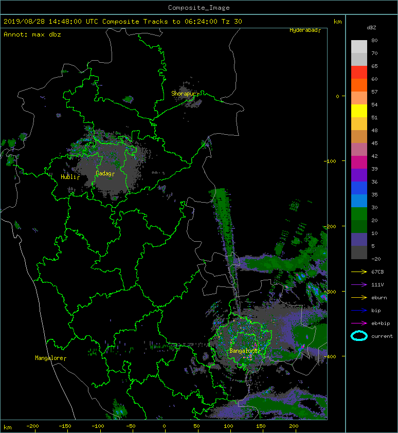Click the 42 value in the dBZ scale
398x433 pixels.
374,156
